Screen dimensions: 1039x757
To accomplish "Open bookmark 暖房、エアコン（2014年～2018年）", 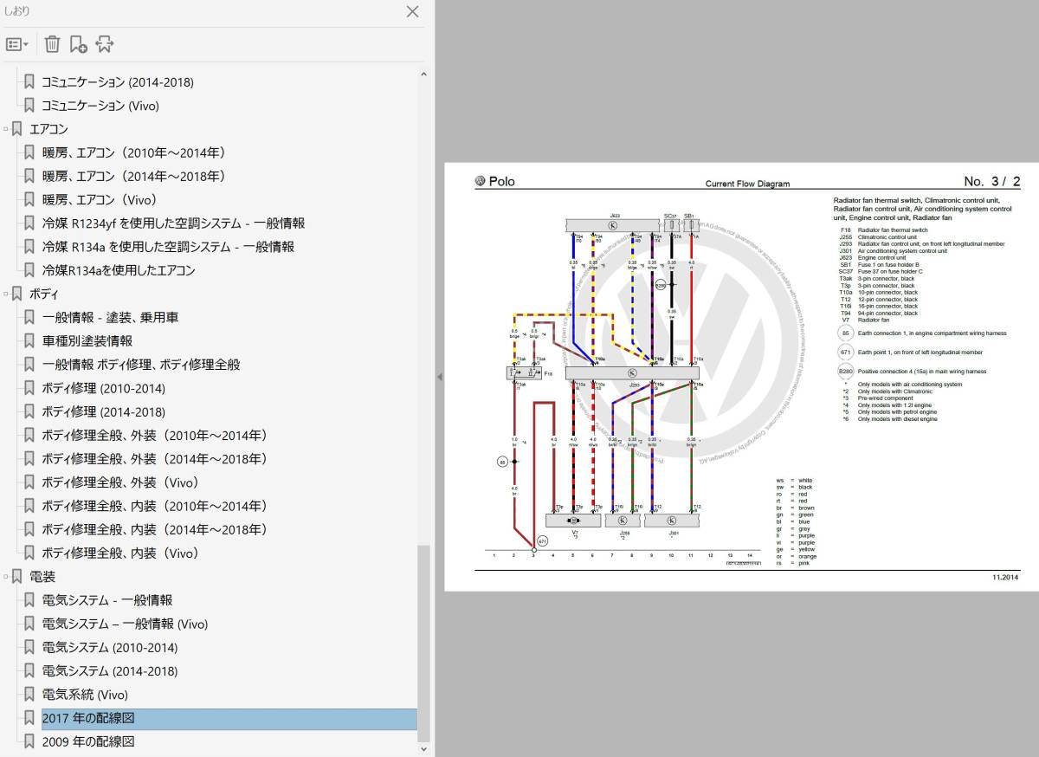I will [x=134, y=176].
